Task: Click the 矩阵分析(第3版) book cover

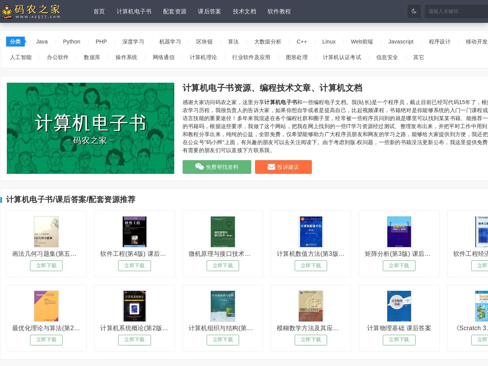Action: tap(399, 232)
